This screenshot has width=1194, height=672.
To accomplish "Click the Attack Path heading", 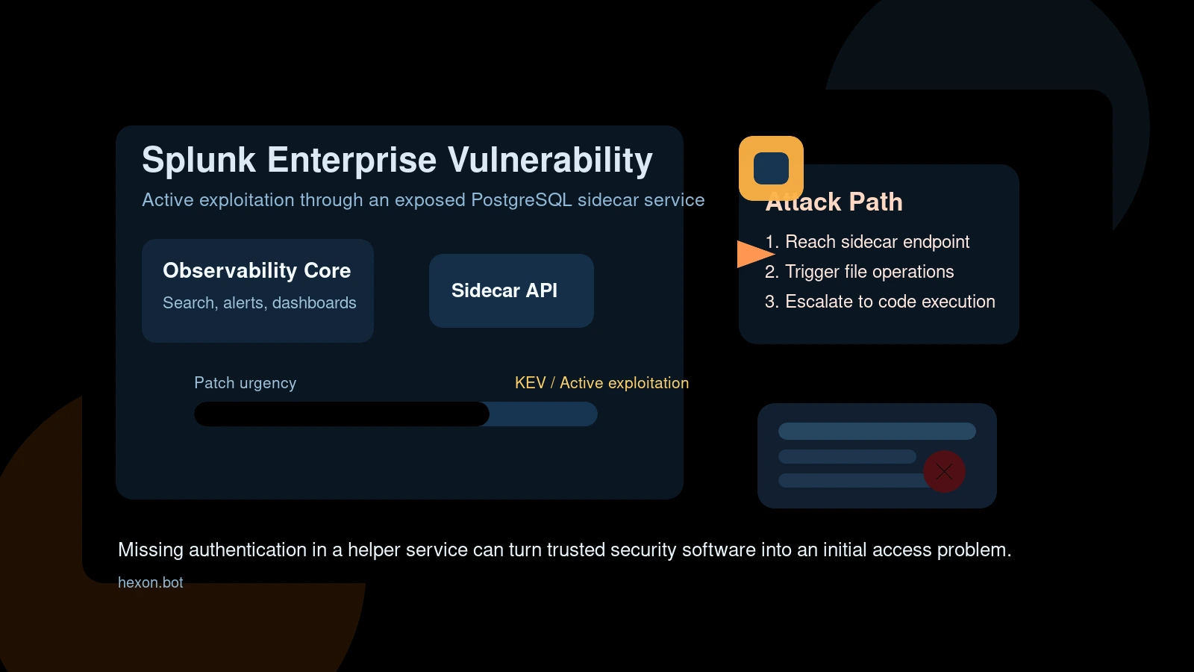I will pyautogui.click(x=834, y=202).
